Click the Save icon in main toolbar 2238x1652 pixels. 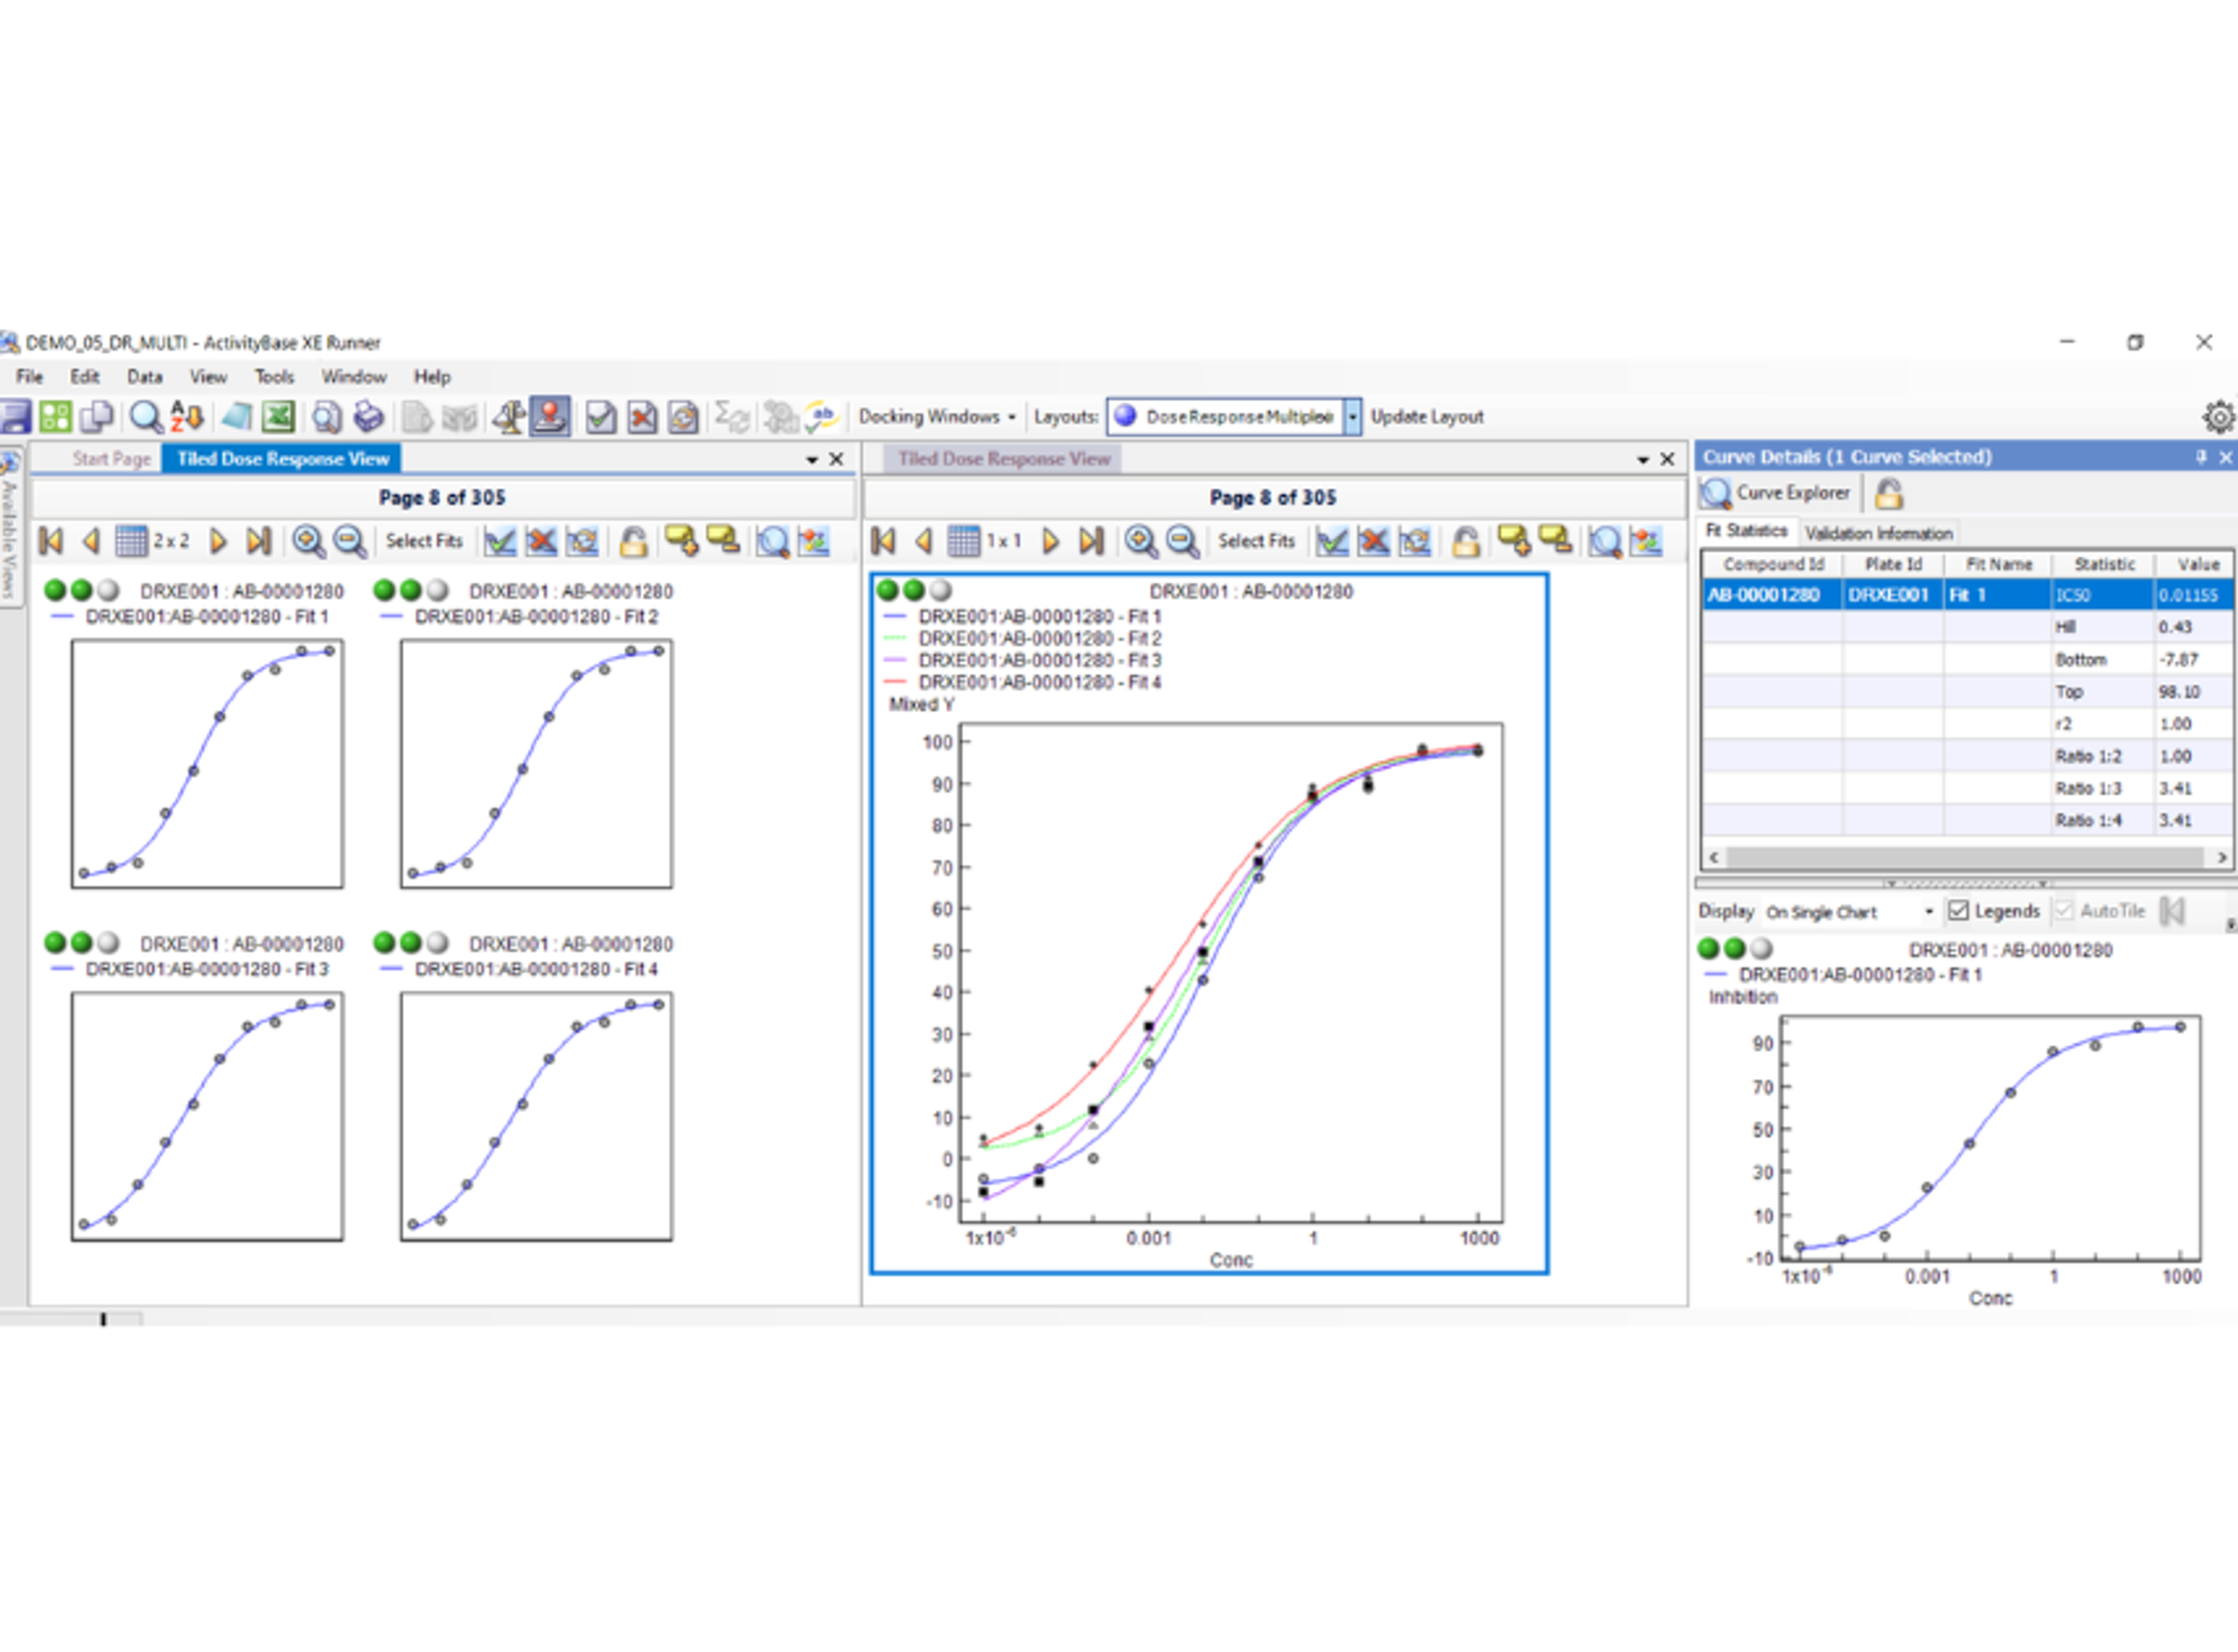(14, 416)
